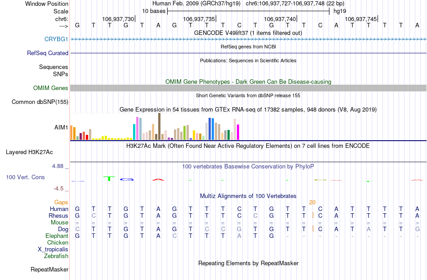Select the X_tropicalis alignment row label
This screenshot has height=280, width=427.
pos(53,250)
